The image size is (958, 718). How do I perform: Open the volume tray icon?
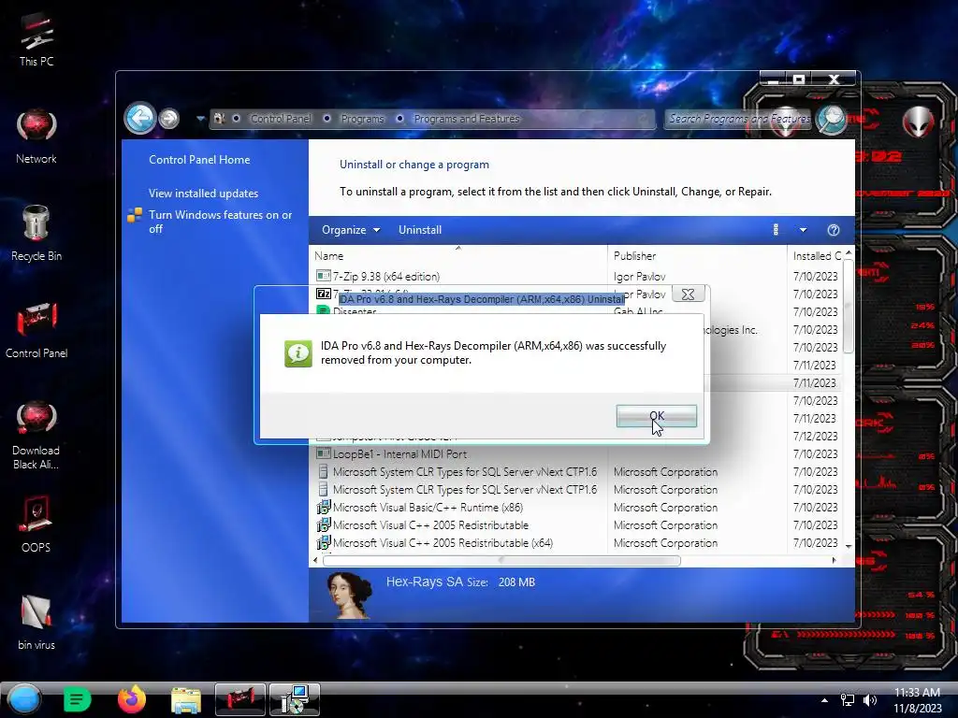click(x=870, y=700)
